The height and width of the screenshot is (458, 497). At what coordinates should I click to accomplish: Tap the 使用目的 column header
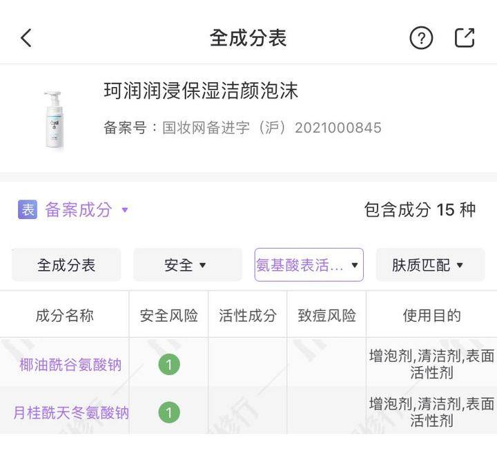click(x=431, y=316)
